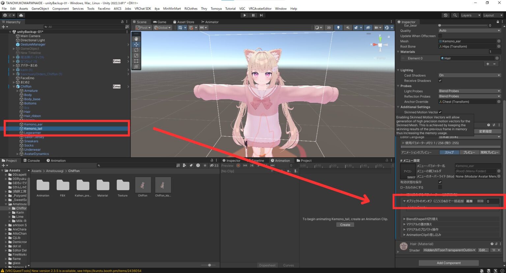Select the Chiffon animation thumbnail in Project
506x273 pixels.
pos(143,185)
